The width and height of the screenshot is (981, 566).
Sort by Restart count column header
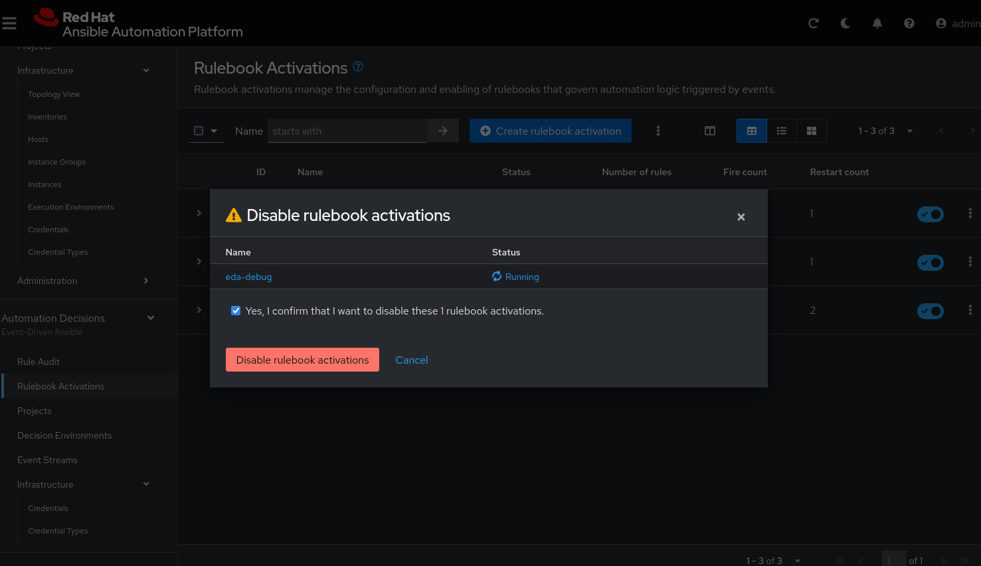(840, 172)
